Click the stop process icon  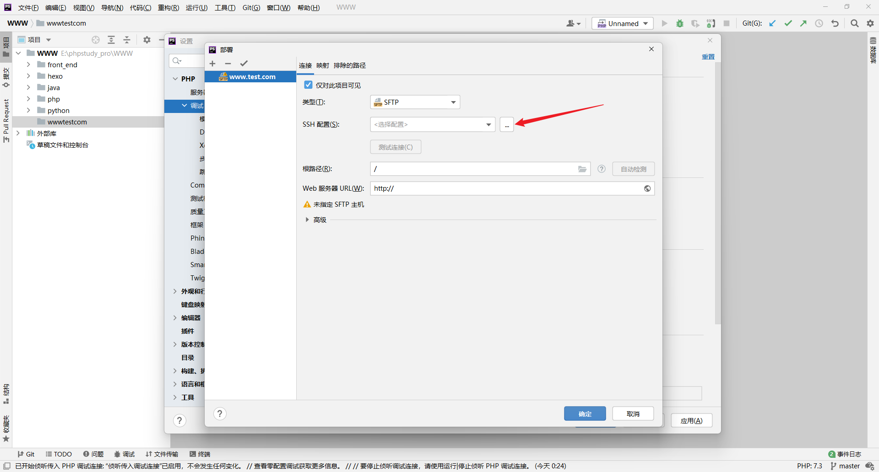tap(727, 23)
